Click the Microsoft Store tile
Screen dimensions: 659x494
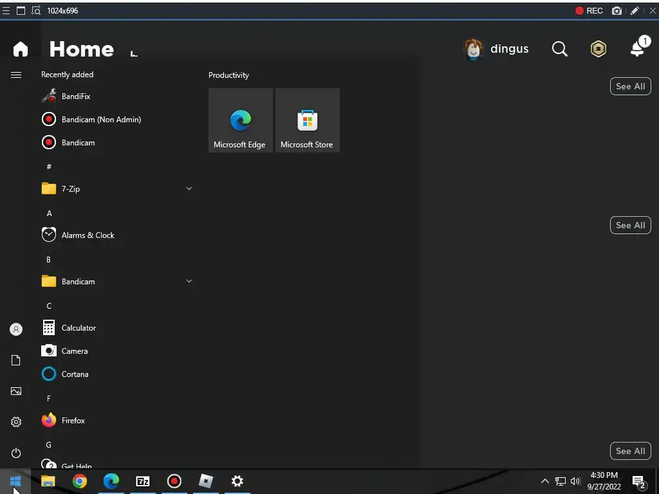[307, 120]
